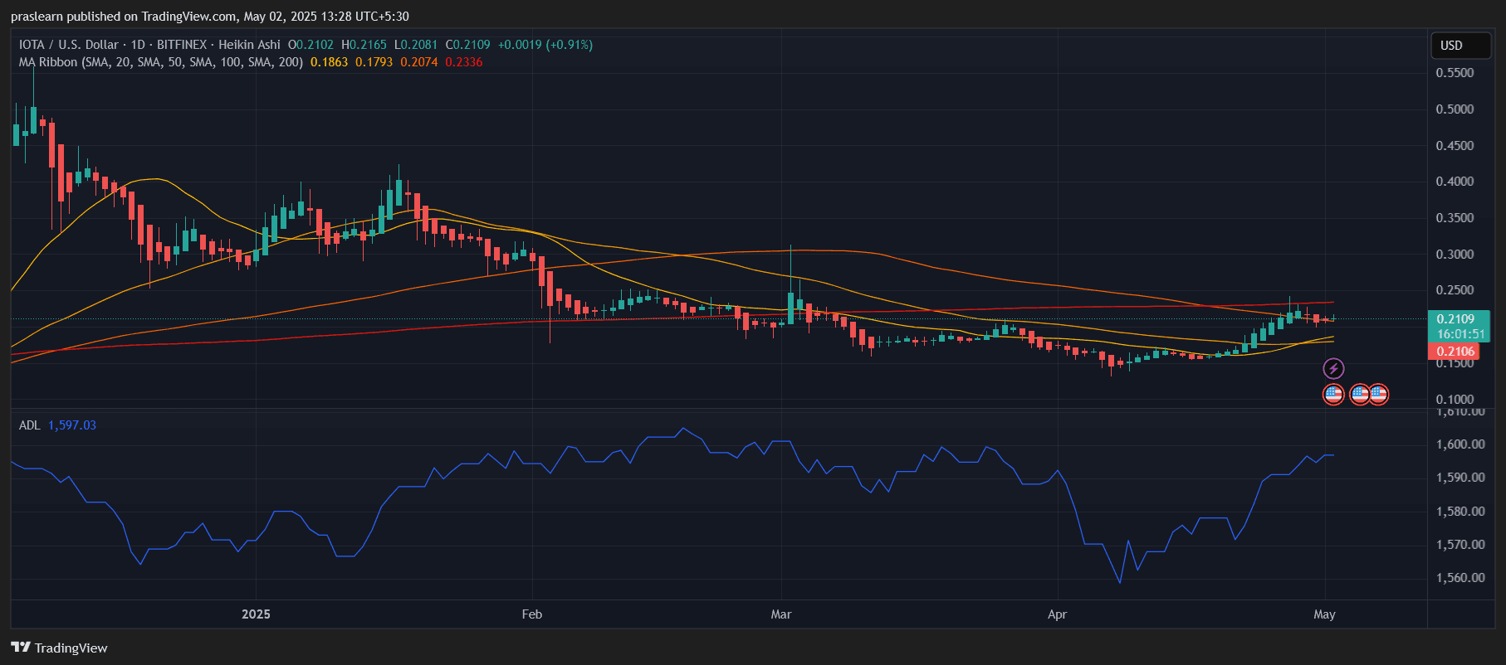1506x665 pixels.
Task: Click the Apr label on time axis
Action: point(1057,614)
